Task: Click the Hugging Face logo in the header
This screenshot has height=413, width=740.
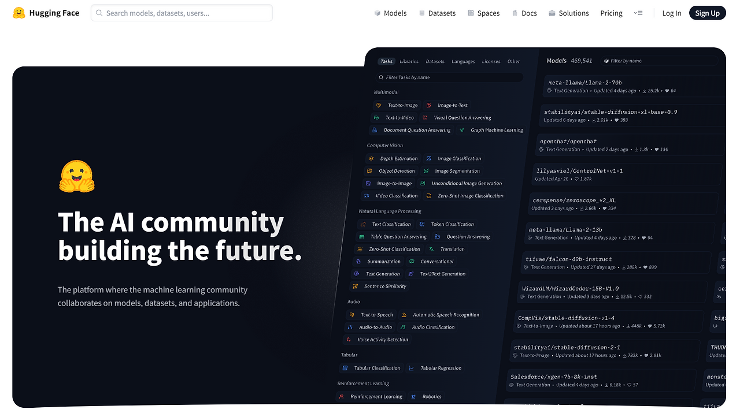Action: coord(19,13)
